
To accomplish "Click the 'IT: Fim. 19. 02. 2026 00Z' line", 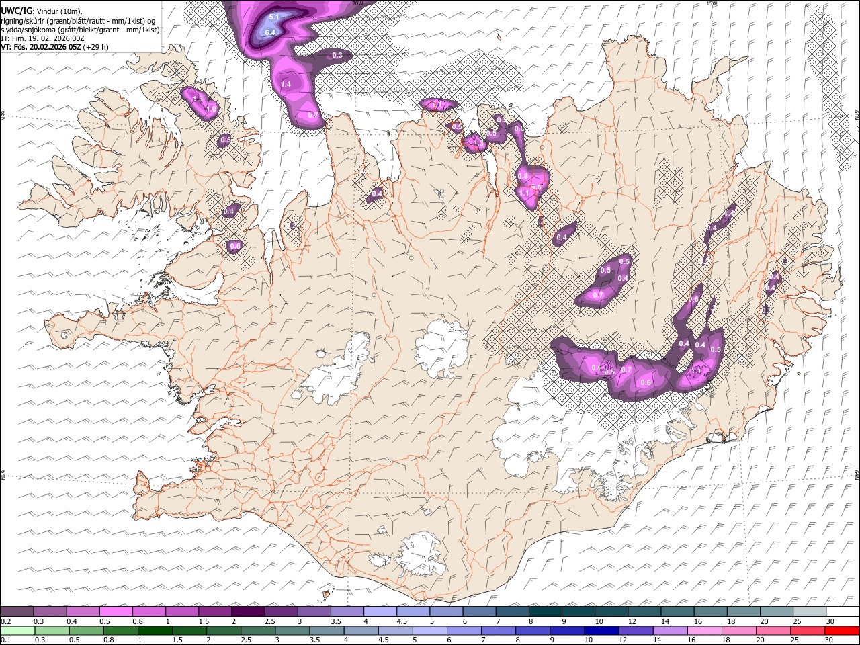I will point(42,38).
